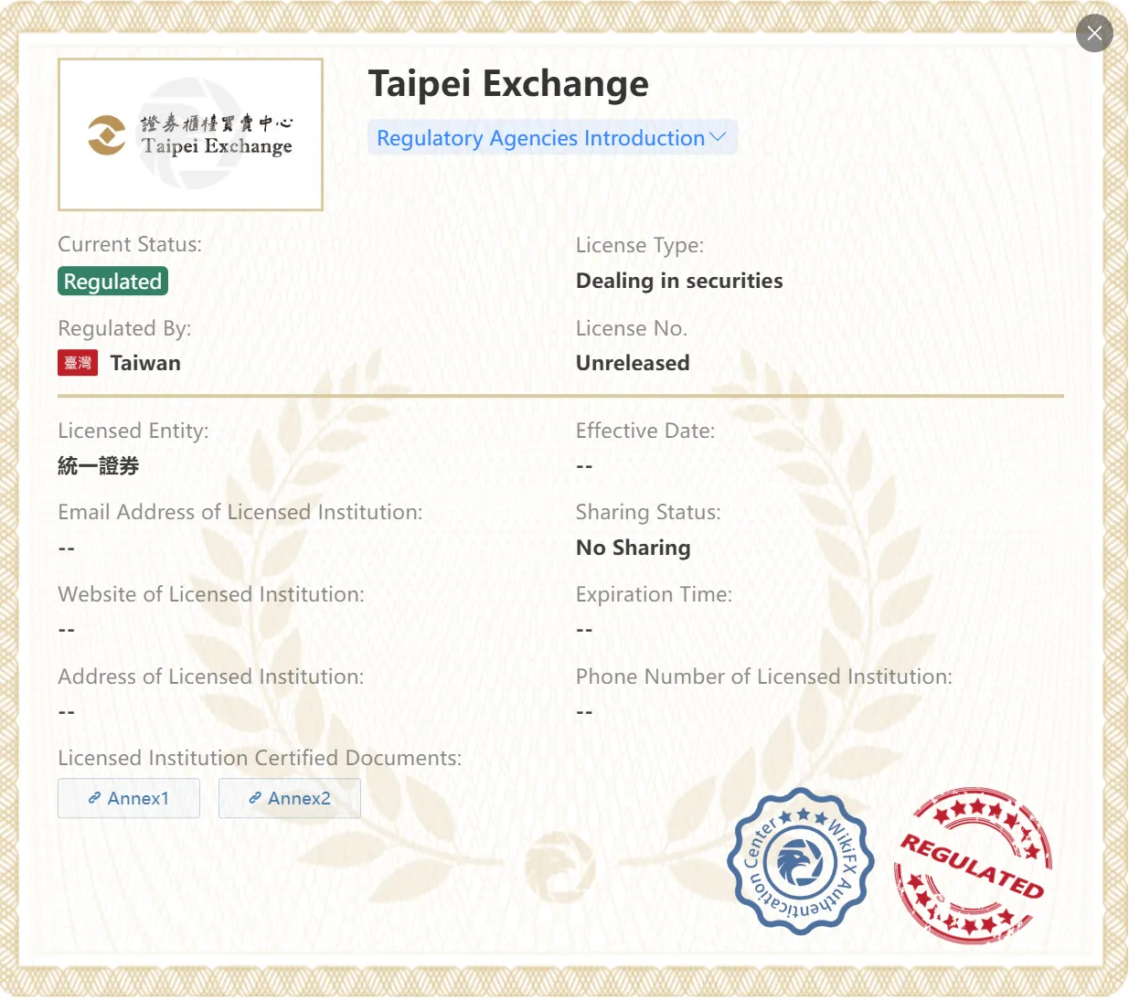Click the 'Sharing Status:' label
This screenshot has height=1001, width=1129.
(x=648, y=512)
